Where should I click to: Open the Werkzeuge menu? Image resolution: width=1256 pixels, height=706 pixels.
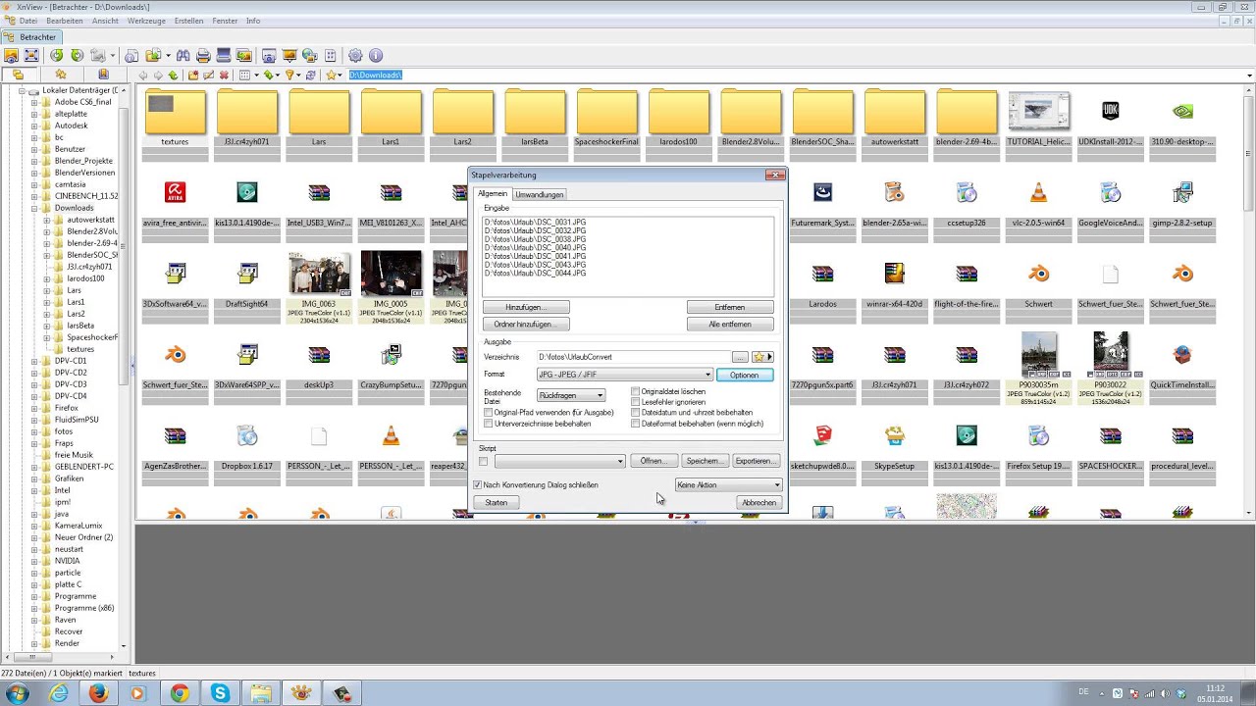pyautogui.click(x=146, y=21)
